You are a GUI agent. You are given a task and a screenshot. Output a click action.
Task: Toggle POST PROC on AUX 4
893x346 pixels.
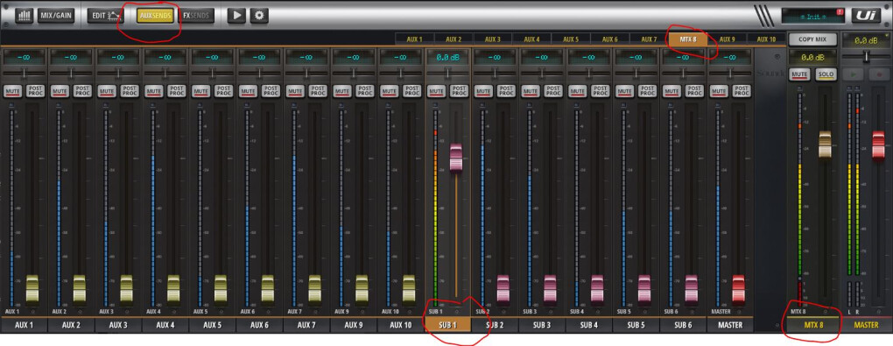[x=177, y=90]
